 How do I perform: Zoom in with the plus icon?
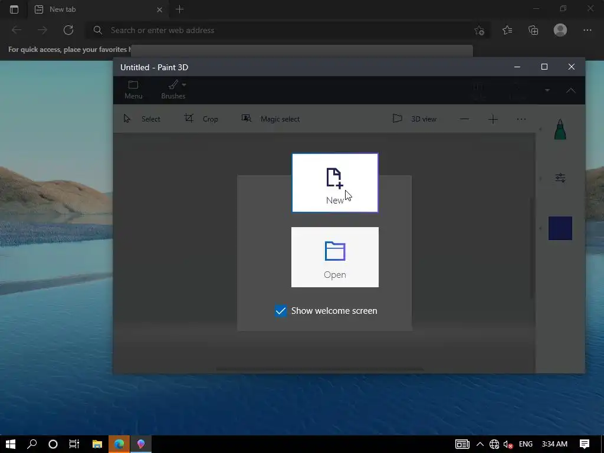coord(493,119)
